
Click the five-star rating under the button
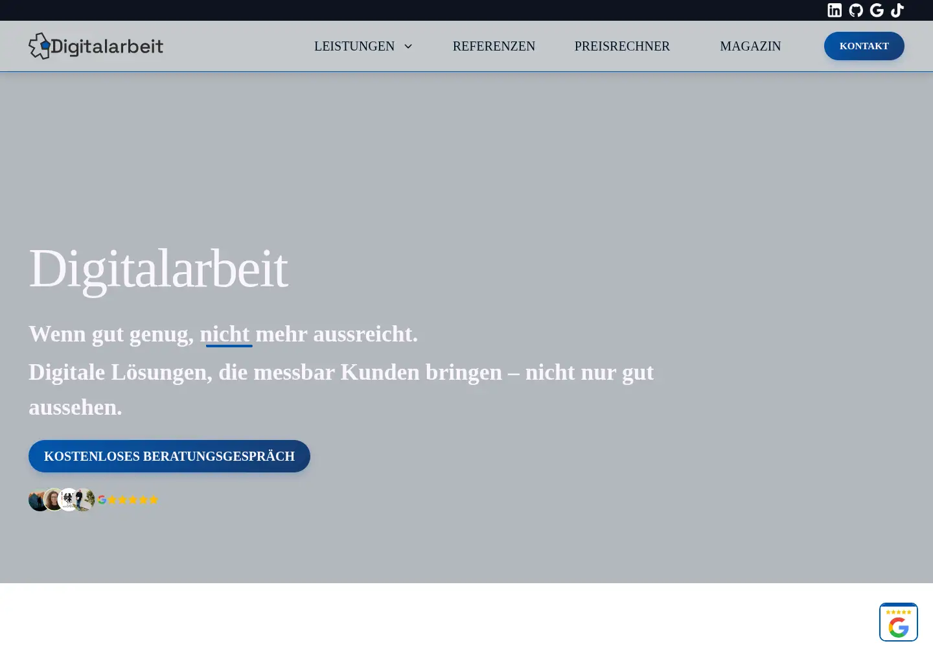pyautogui.click(x=133, y=500)
